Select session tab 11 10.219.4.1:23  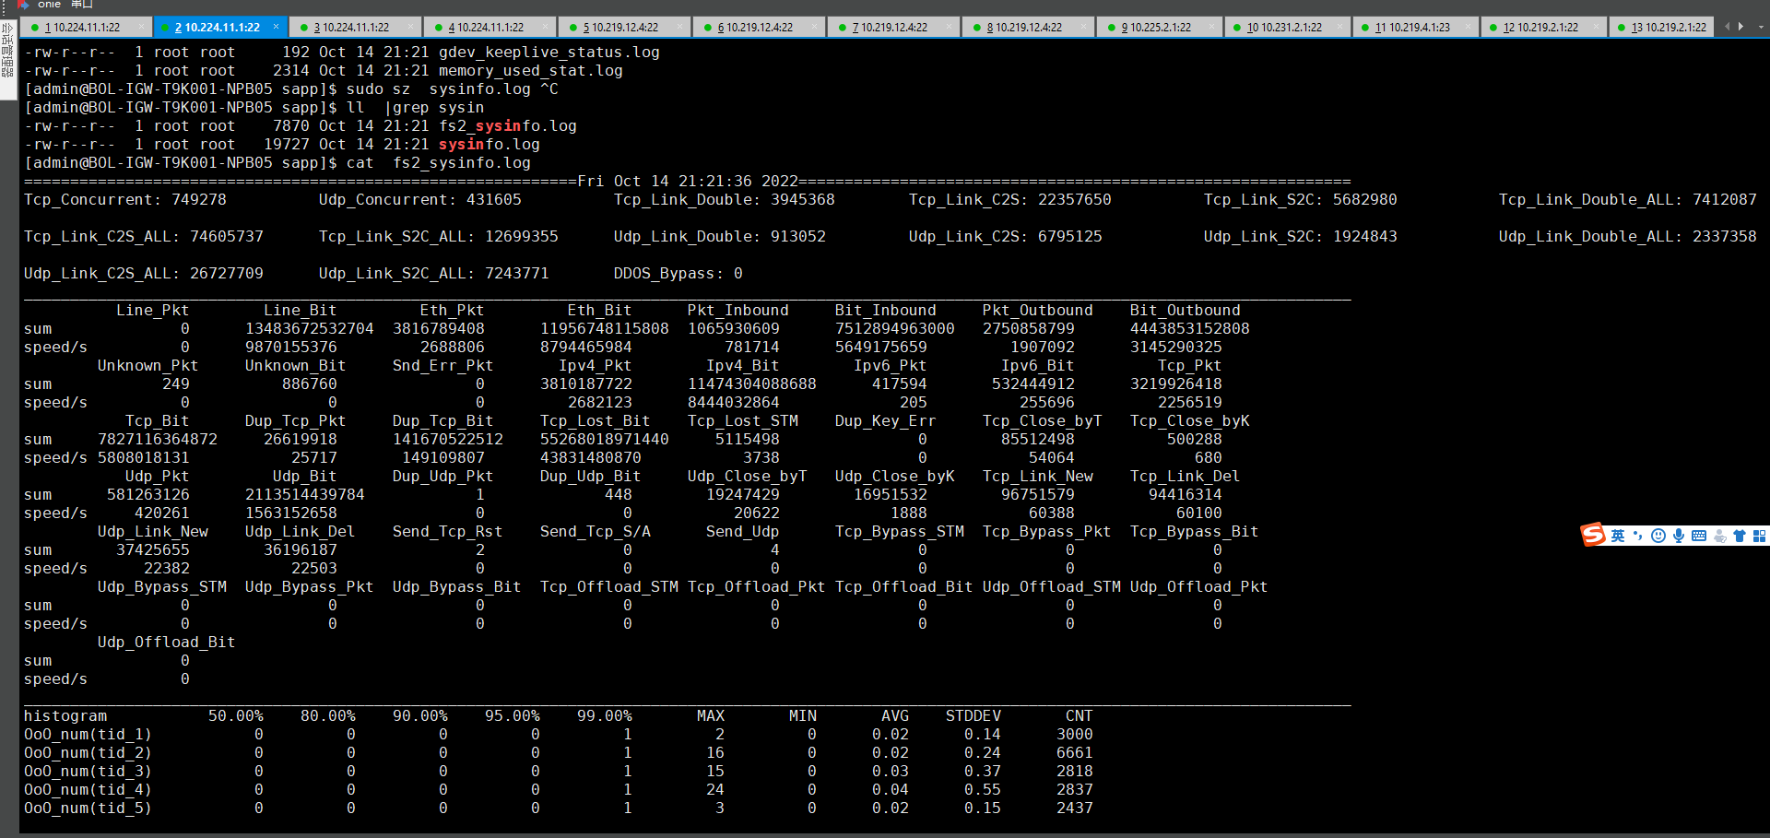tap(1411, 28)
